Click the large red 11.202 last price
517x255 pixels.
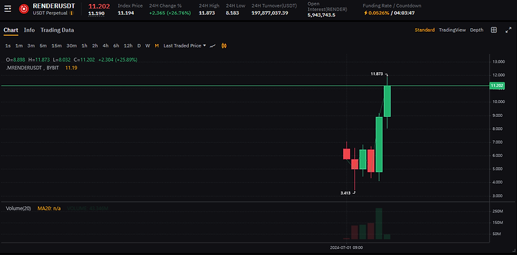pos(99,6)
